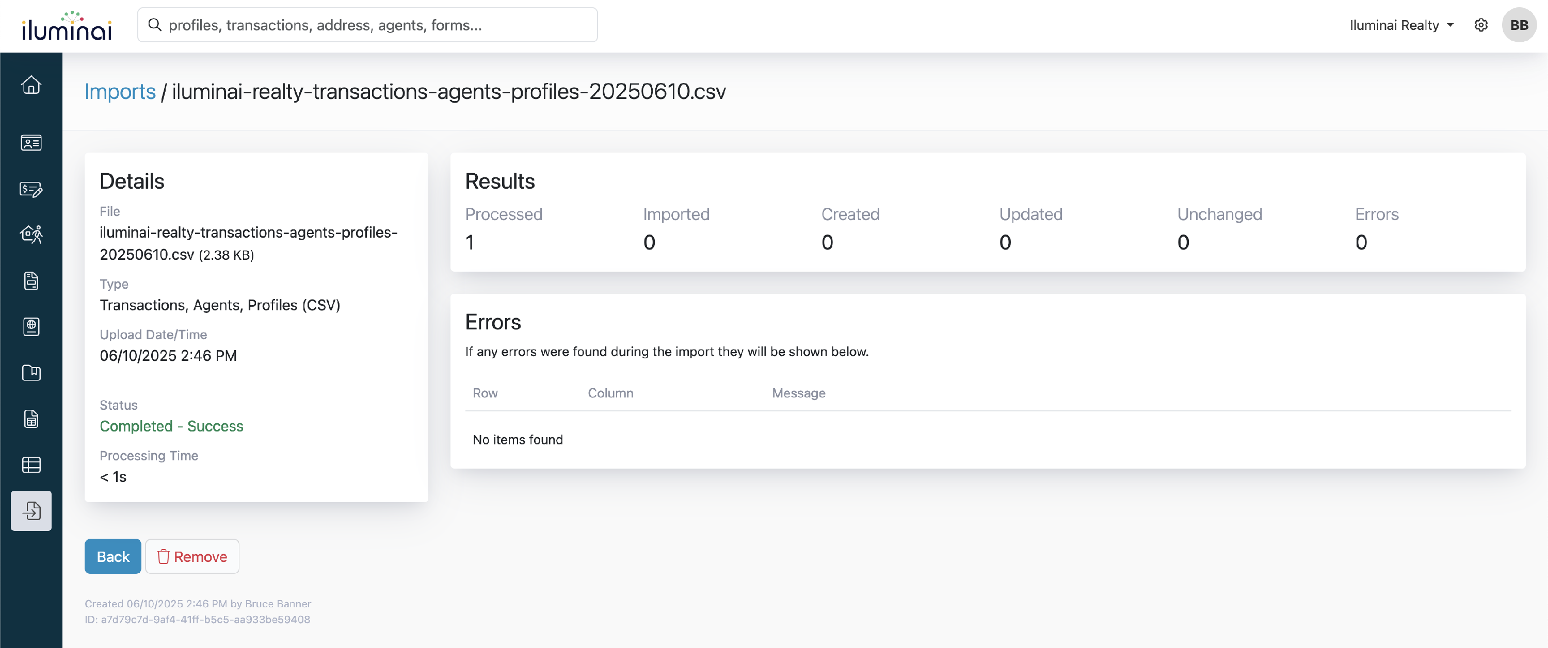
Task: Click the Completed - Success status text
Action: [x=172, y=426]
